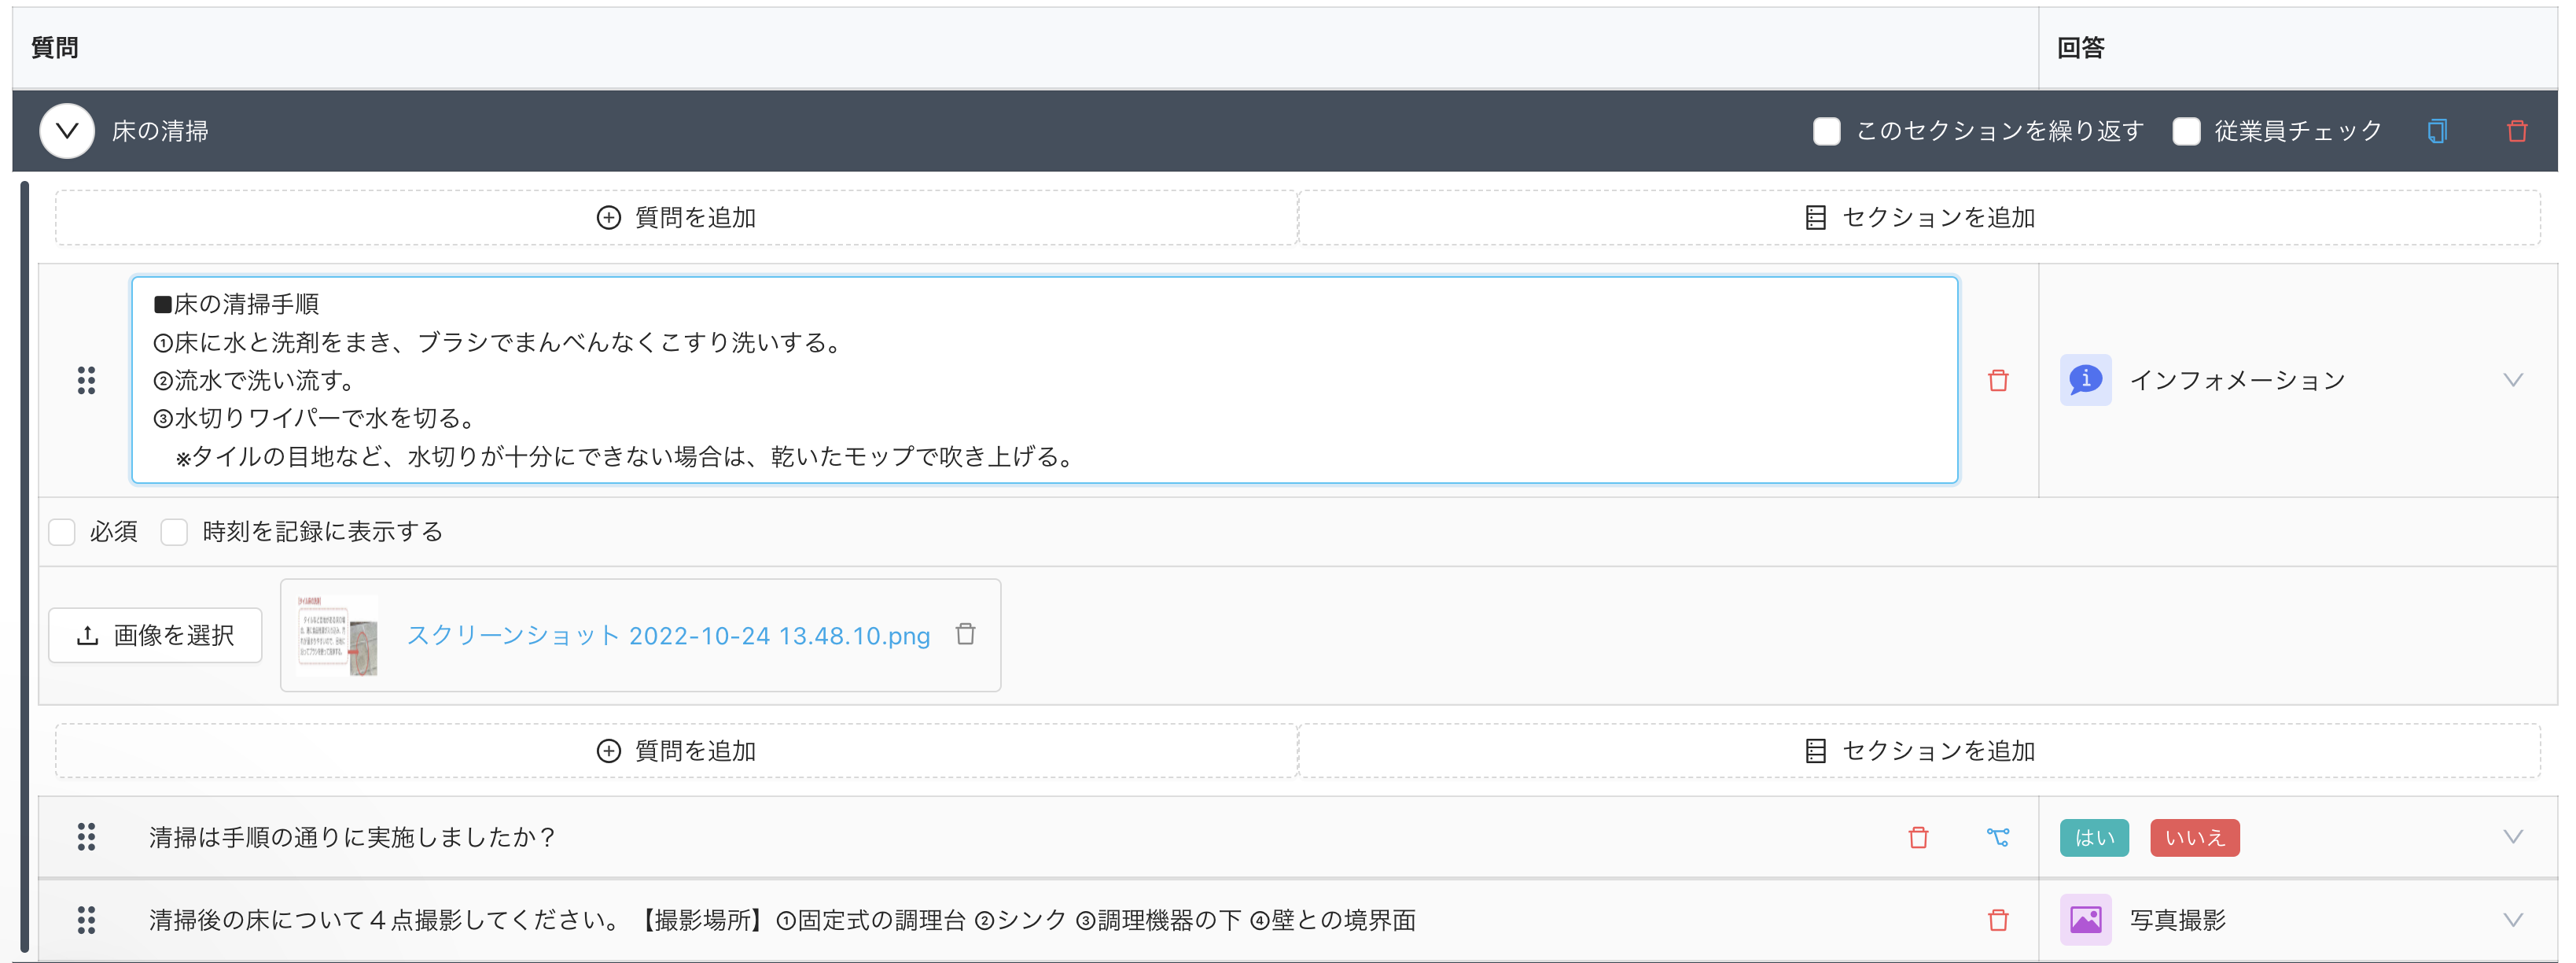The image size is (2576, 963).
Task: Delete the 清掃は手順の通りに実施しましたか question
Action: [1918, 837]
